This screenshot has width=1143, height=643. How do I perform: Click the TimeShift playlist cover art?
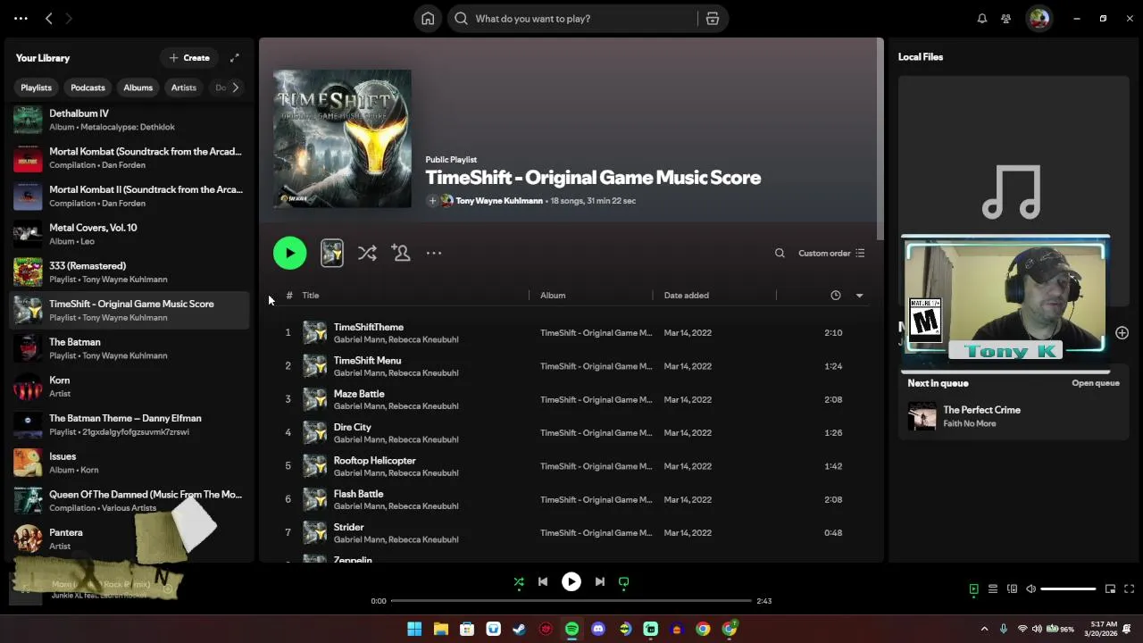coord(342,138)
